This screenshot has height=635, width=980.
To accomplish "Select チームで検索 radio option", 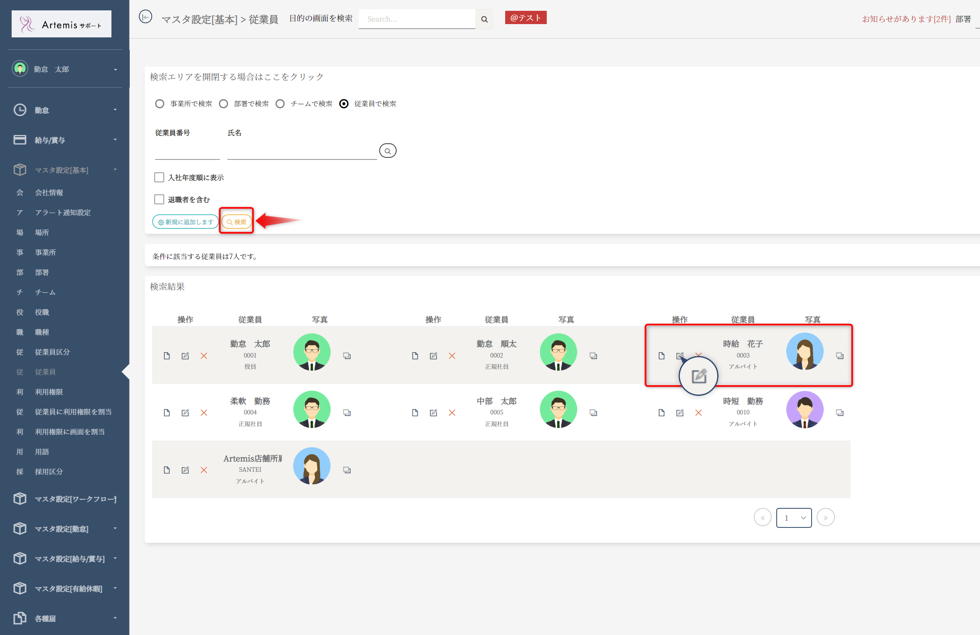I will click(x=280, y=104).
